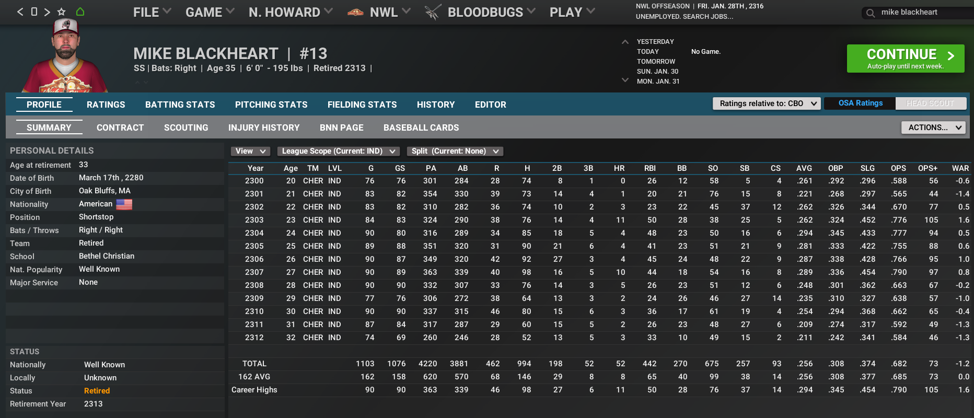
Task: Switch to OSA Ratings
Action: pyautogui.click(x=860, y=103)
